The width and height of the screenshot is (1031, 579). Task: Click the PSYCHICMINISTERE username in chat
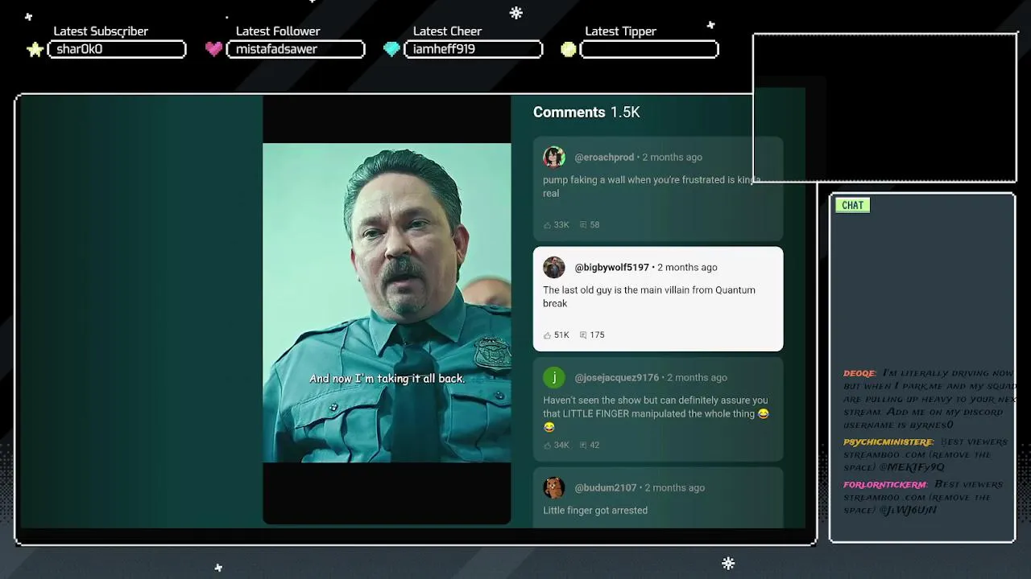888,442
